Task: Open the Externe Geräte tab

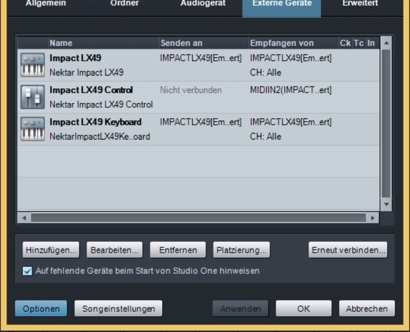Action: coord(282,8)
